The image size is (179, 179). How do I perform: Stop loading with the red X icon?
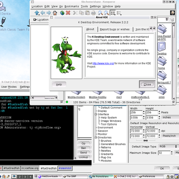(x=68, y=13)
